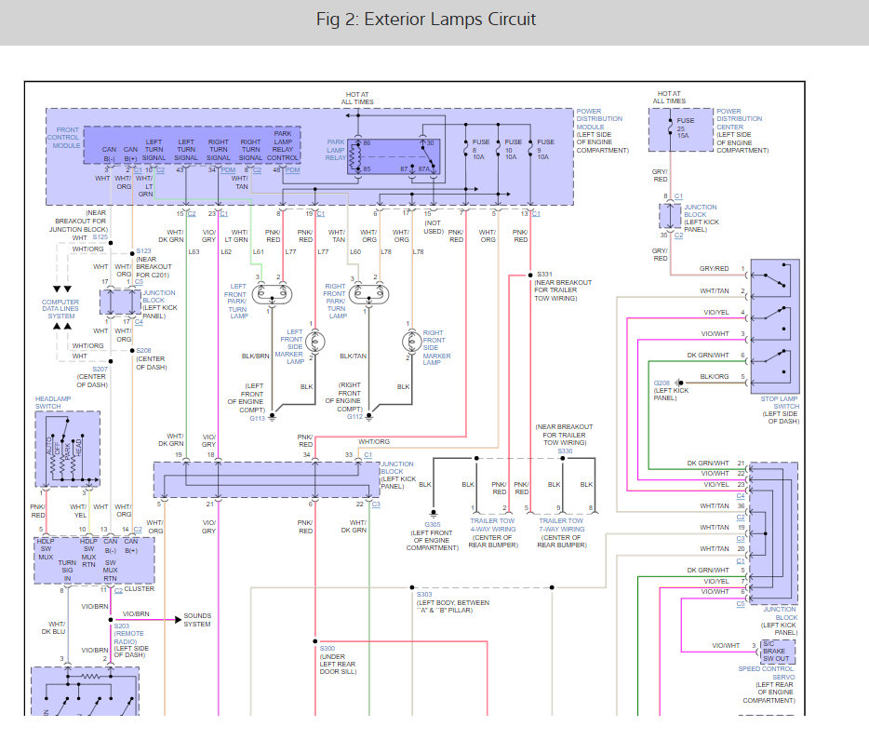Click the Headlamp Switch label

(x=53, y=402)
